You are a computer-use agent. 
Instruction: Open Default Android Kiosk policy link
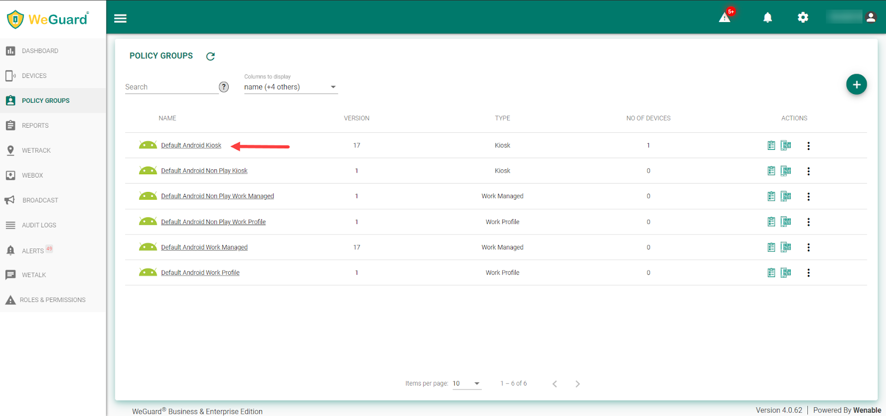pos(191,145)
